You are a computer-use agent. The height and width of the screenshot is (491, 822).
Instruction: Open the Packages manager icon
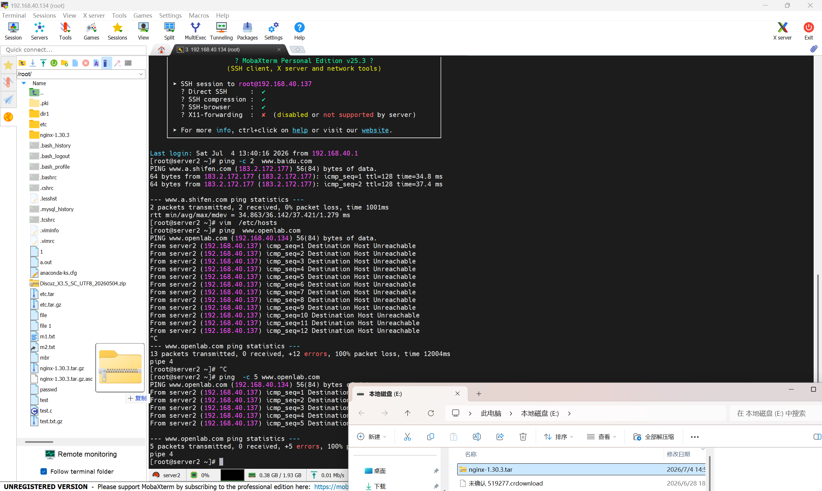click(x=247, y=31)
